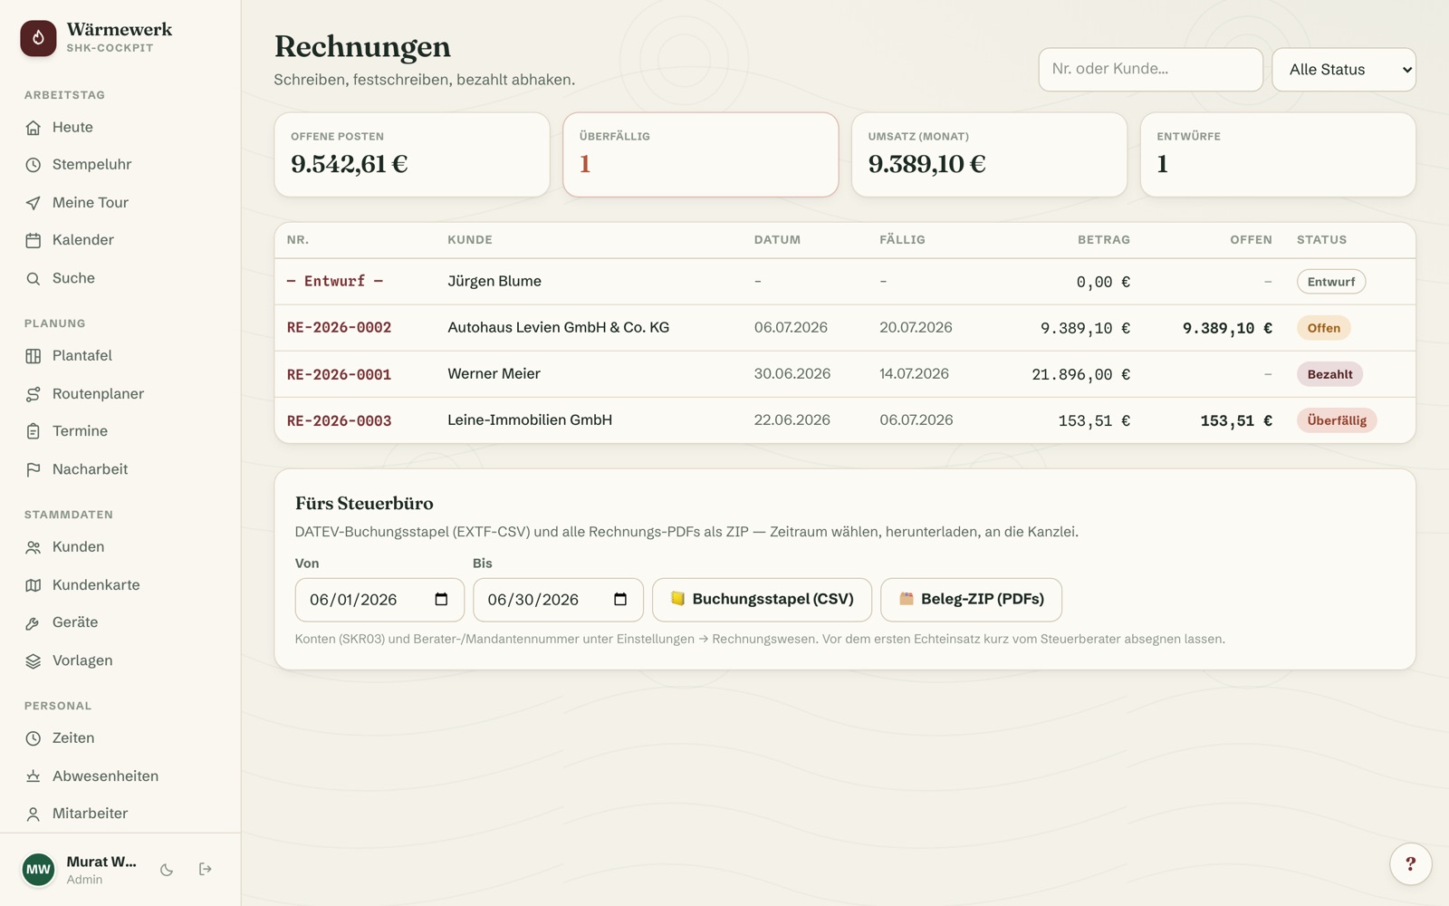Click the Abwesenheiten icon in sidebar
Viewport: 1449px width, 906px height.
[34, 776]
